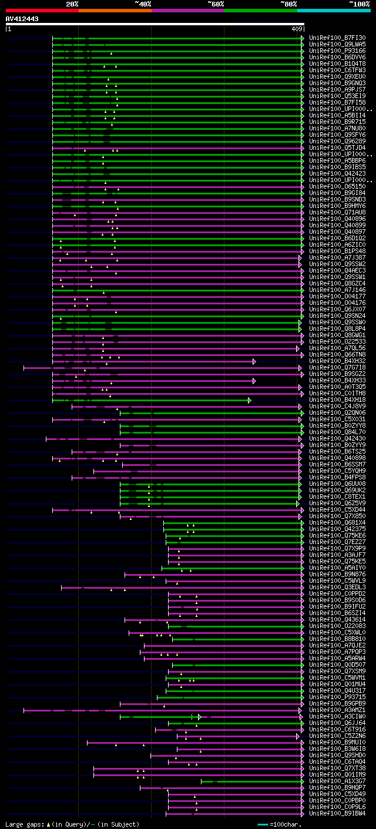Click the green ~80% identity legend segment
The width and height of the screenshot is (376, 829).
coord(261,10)
